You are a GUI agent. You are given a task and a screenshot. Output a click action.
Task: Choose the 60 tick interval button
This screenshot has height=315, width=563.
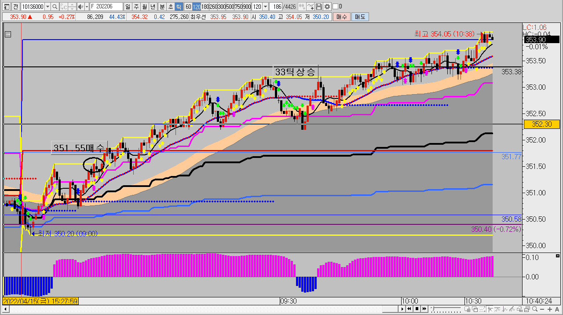188,7
